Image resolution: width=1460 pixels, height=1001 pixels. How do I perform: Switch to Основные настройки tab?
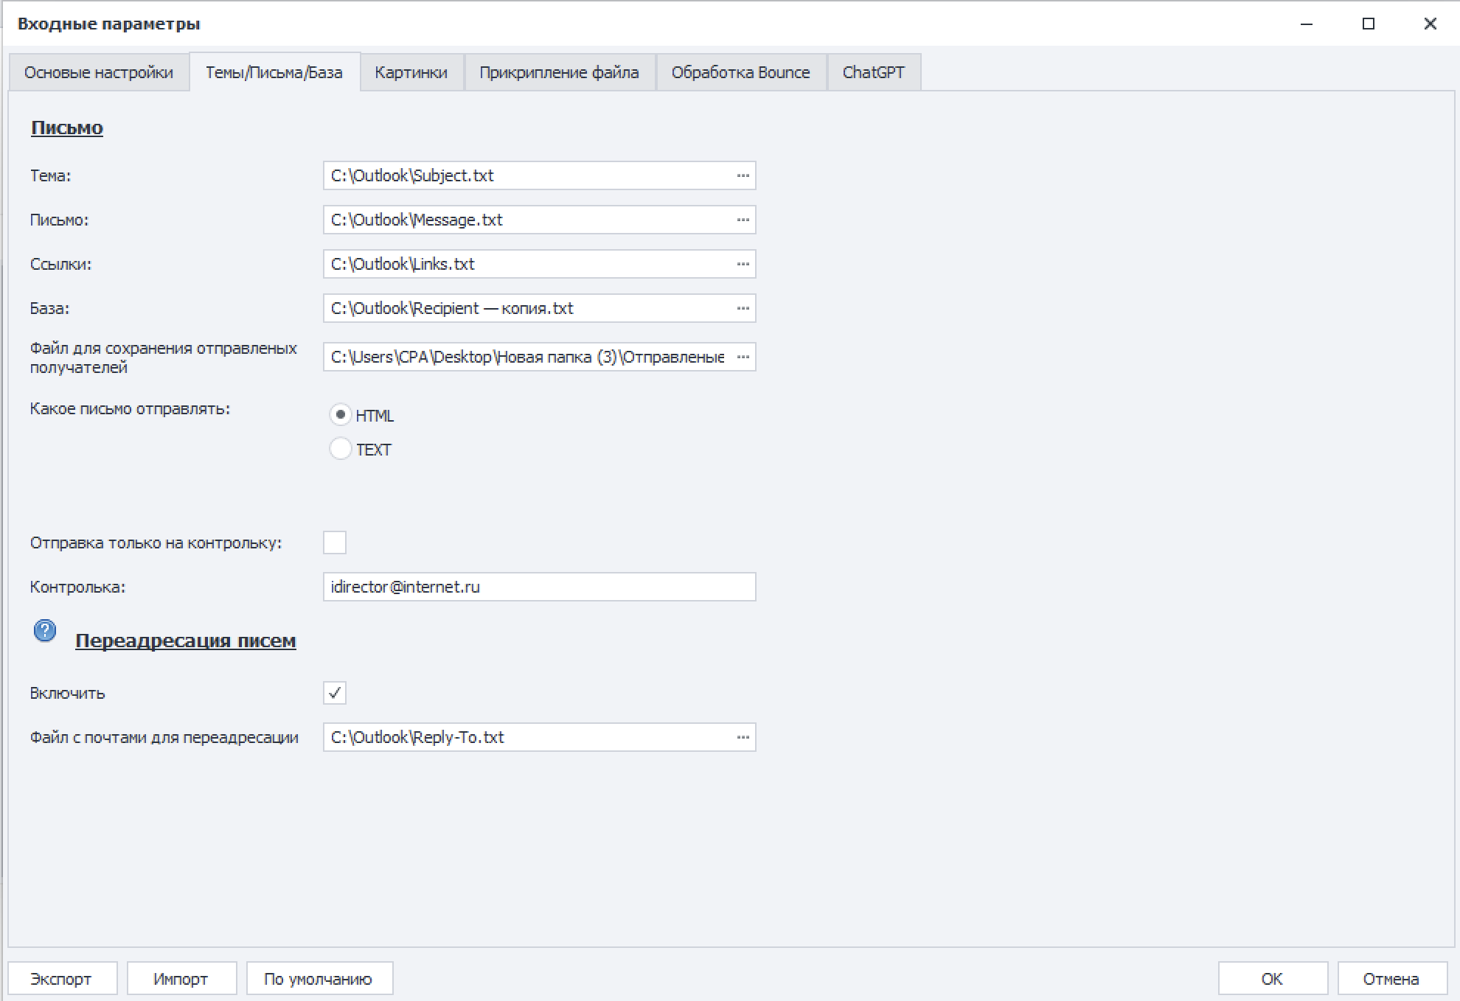point(99,72)
